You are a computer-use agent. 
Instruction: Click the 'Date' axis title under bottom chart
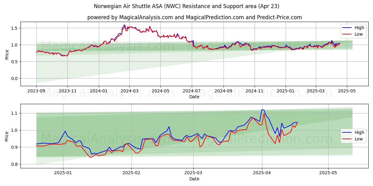pos(194,179)
